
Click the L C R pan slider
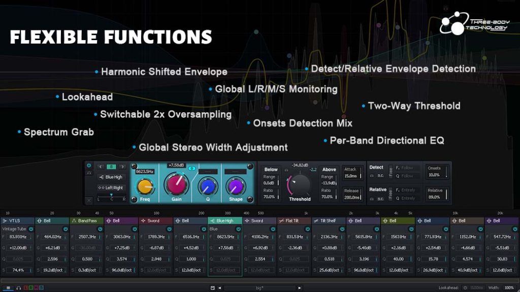click(111, 196)
